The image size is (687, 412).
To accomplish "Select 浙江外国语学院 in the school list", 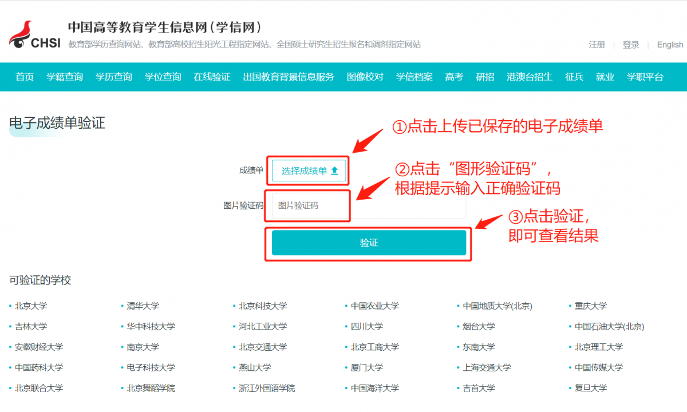I will point(267,389).
